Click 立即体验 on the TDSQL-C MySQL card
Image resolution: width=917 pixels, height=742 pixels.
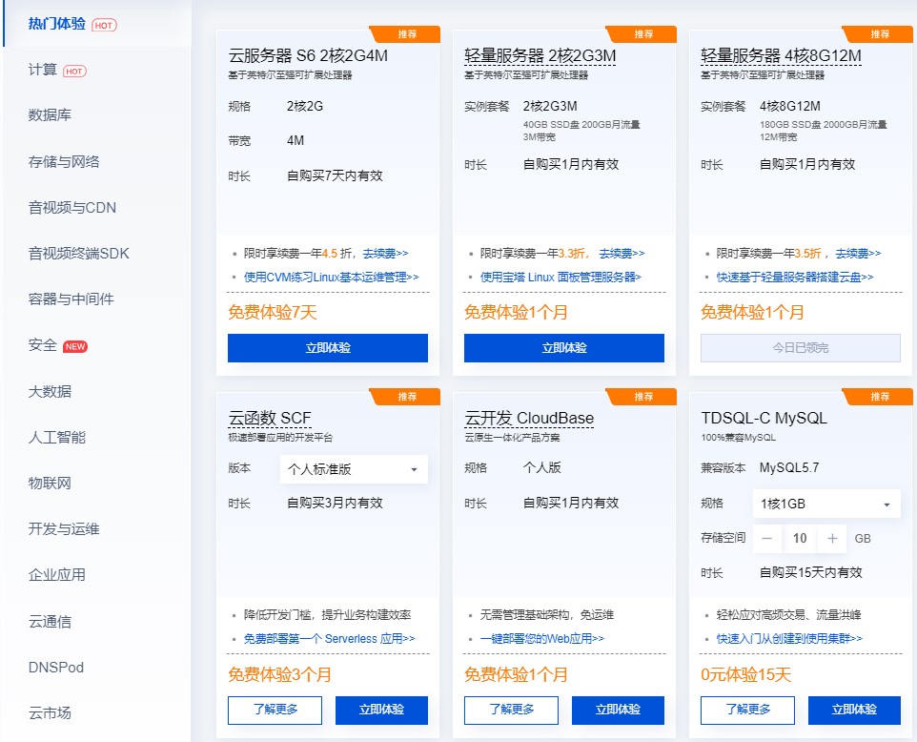click(x=854, y=710)
